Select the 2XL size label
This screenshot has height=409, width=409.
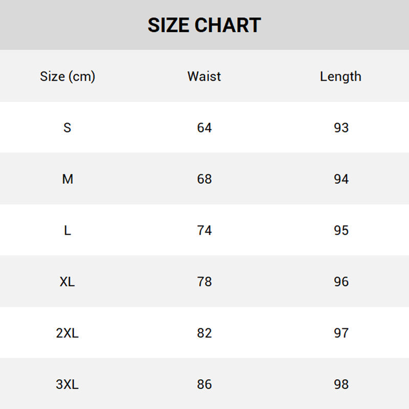pos(67,333)
